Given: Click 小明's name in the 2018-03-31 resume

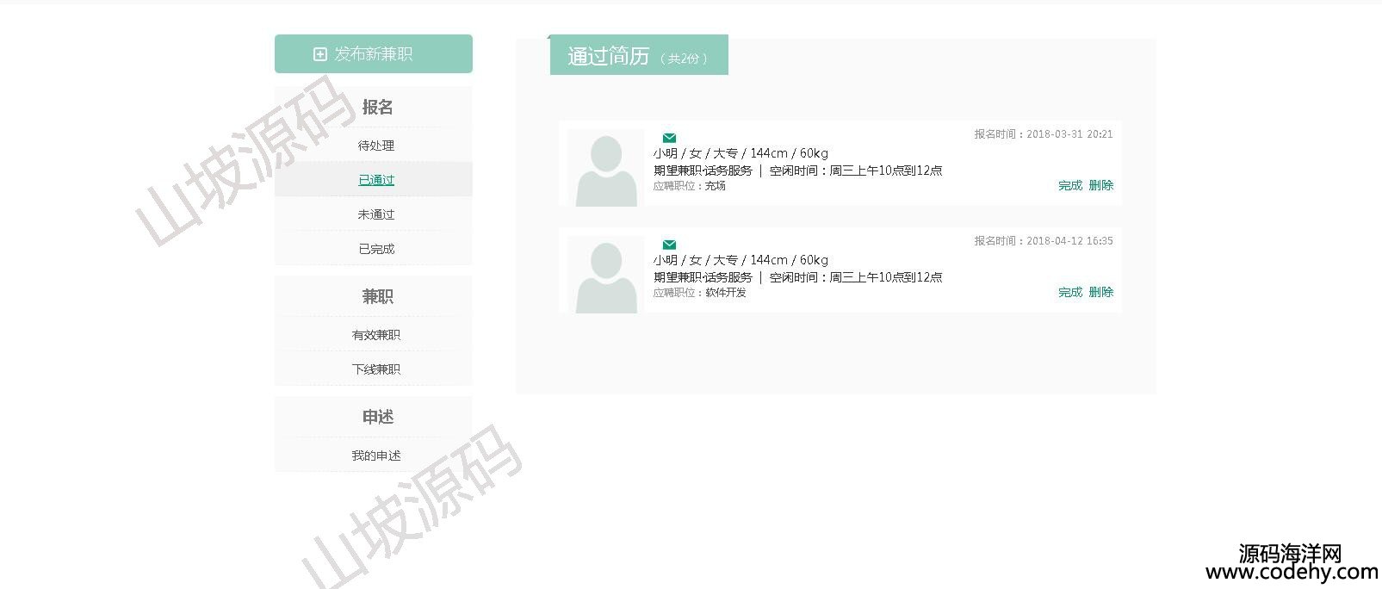Looking at the screenshot, I should point(665,153).
